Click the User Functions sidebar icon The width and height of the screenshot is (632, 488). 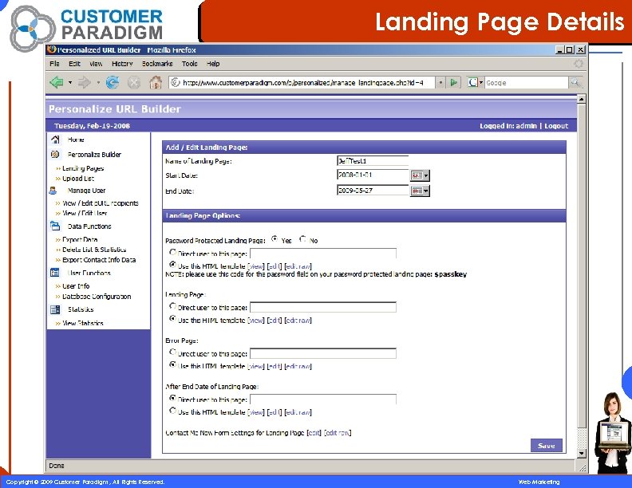click(x=55, y=273)
